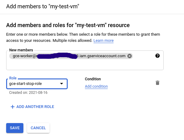Delete the gce-start-stop-role row via trash icon

pyautogui.click(x=158, y=83)
